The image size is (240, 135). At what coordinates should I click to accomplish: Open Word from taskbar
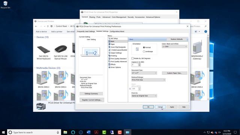88,132
